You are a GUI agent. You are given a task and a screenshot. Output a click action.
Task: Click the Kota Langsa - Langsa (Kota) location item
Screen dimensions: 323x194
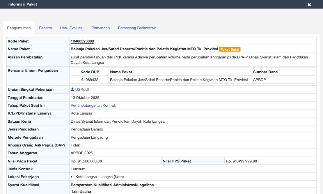pos(99,177)
